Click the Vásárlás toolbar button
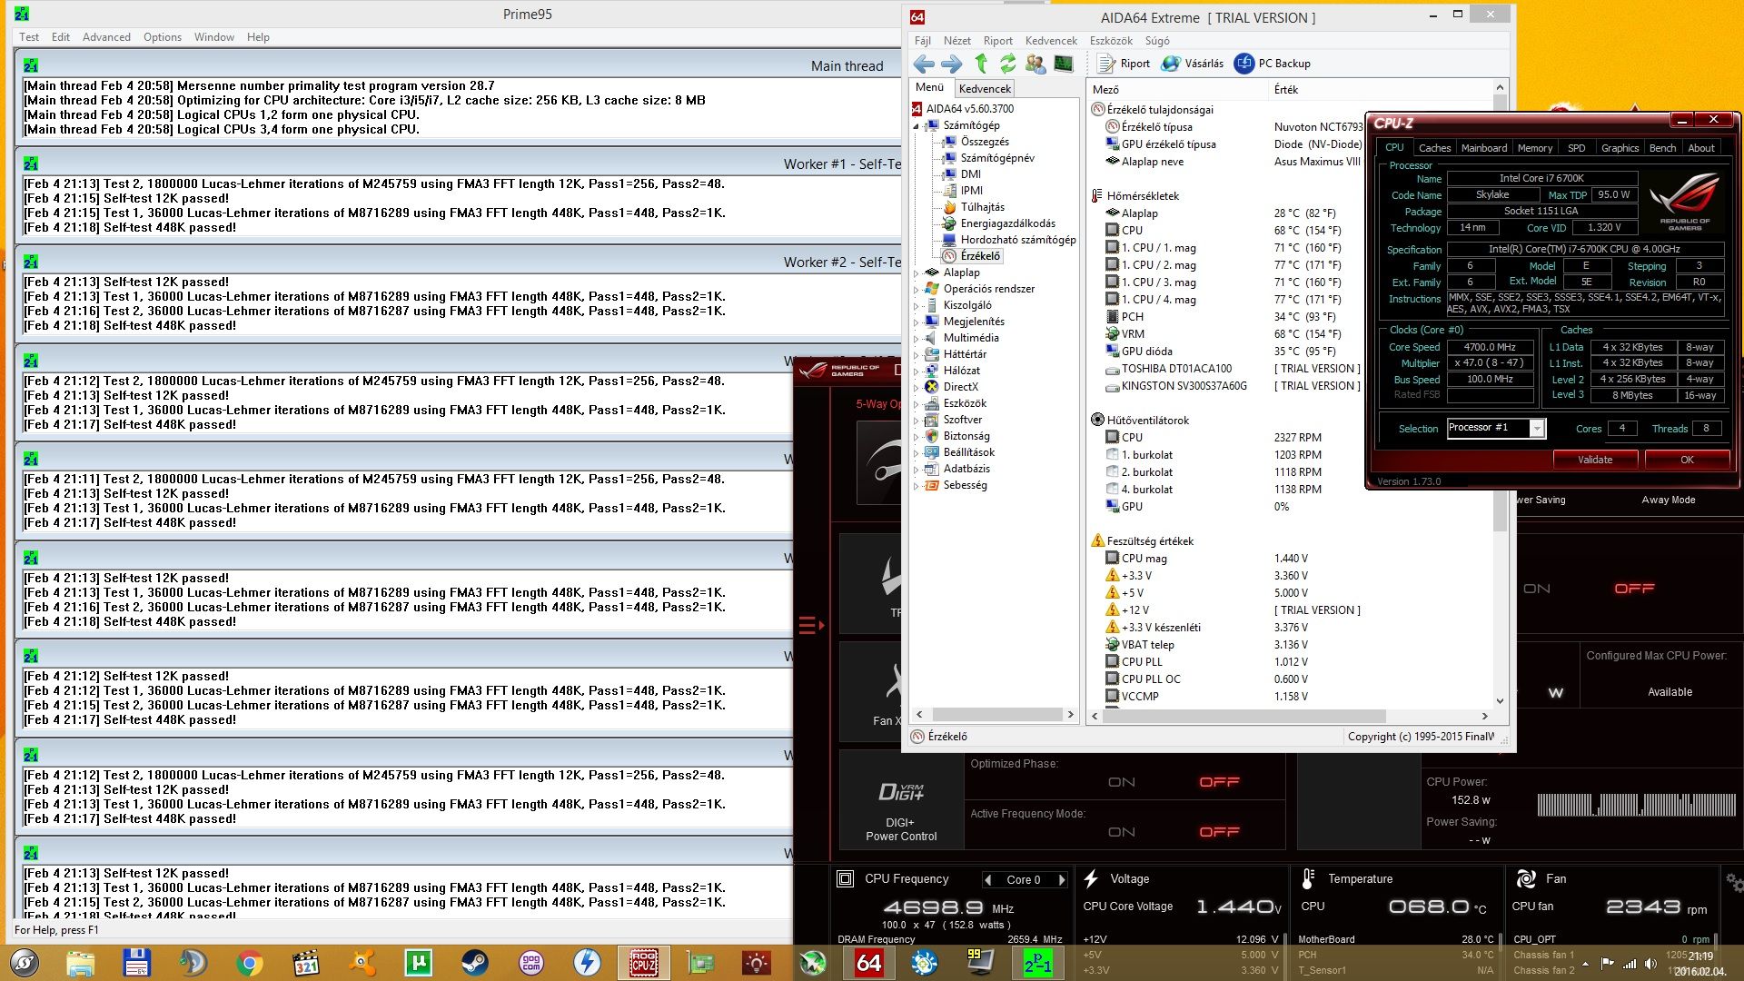Image resolution: width=1744 pixels, height=981 pixels. coord(1193,64)
